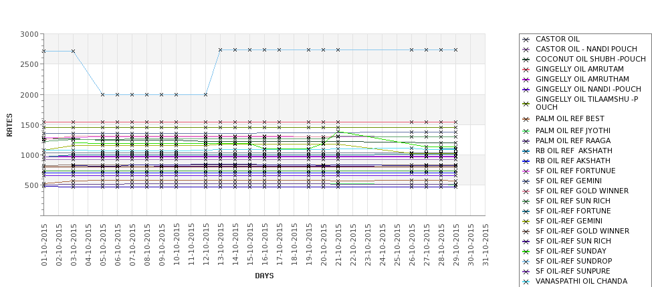Click the 21-10-2015 date label

click(x=338, y=245)
